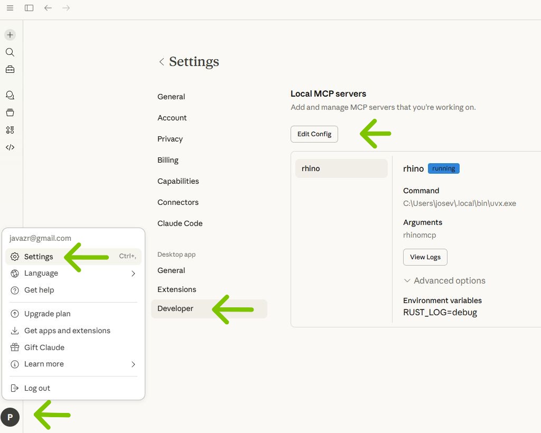This screenshot has width=541, height=433.
Task: Open Projects via the briefcase icon
Action: (x=10, y=69)
